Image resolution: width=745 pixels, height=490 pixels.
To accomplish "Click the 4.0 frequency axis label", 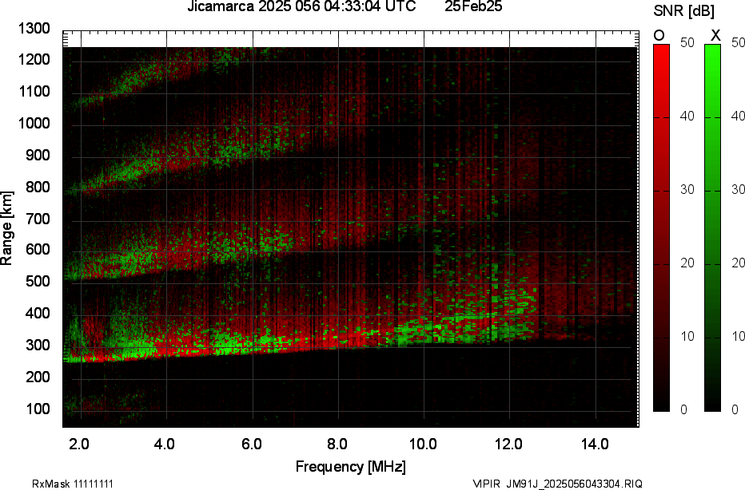I will click(165, 445).
